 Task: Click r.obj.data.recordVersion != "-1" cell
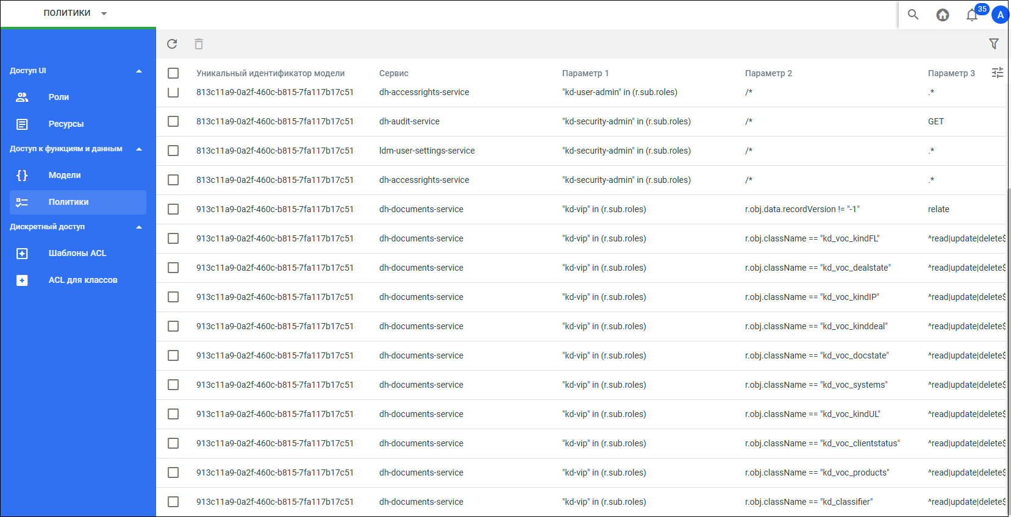pyautogui.click(x=802, y=209)
